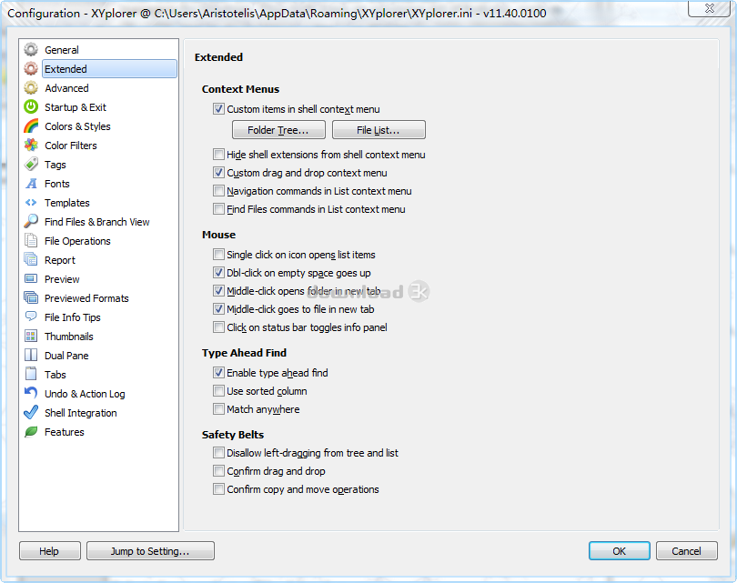This screenshot has height=583, width=737.
Task: Select the Advanced category
Action: click(x=66, y=88)
